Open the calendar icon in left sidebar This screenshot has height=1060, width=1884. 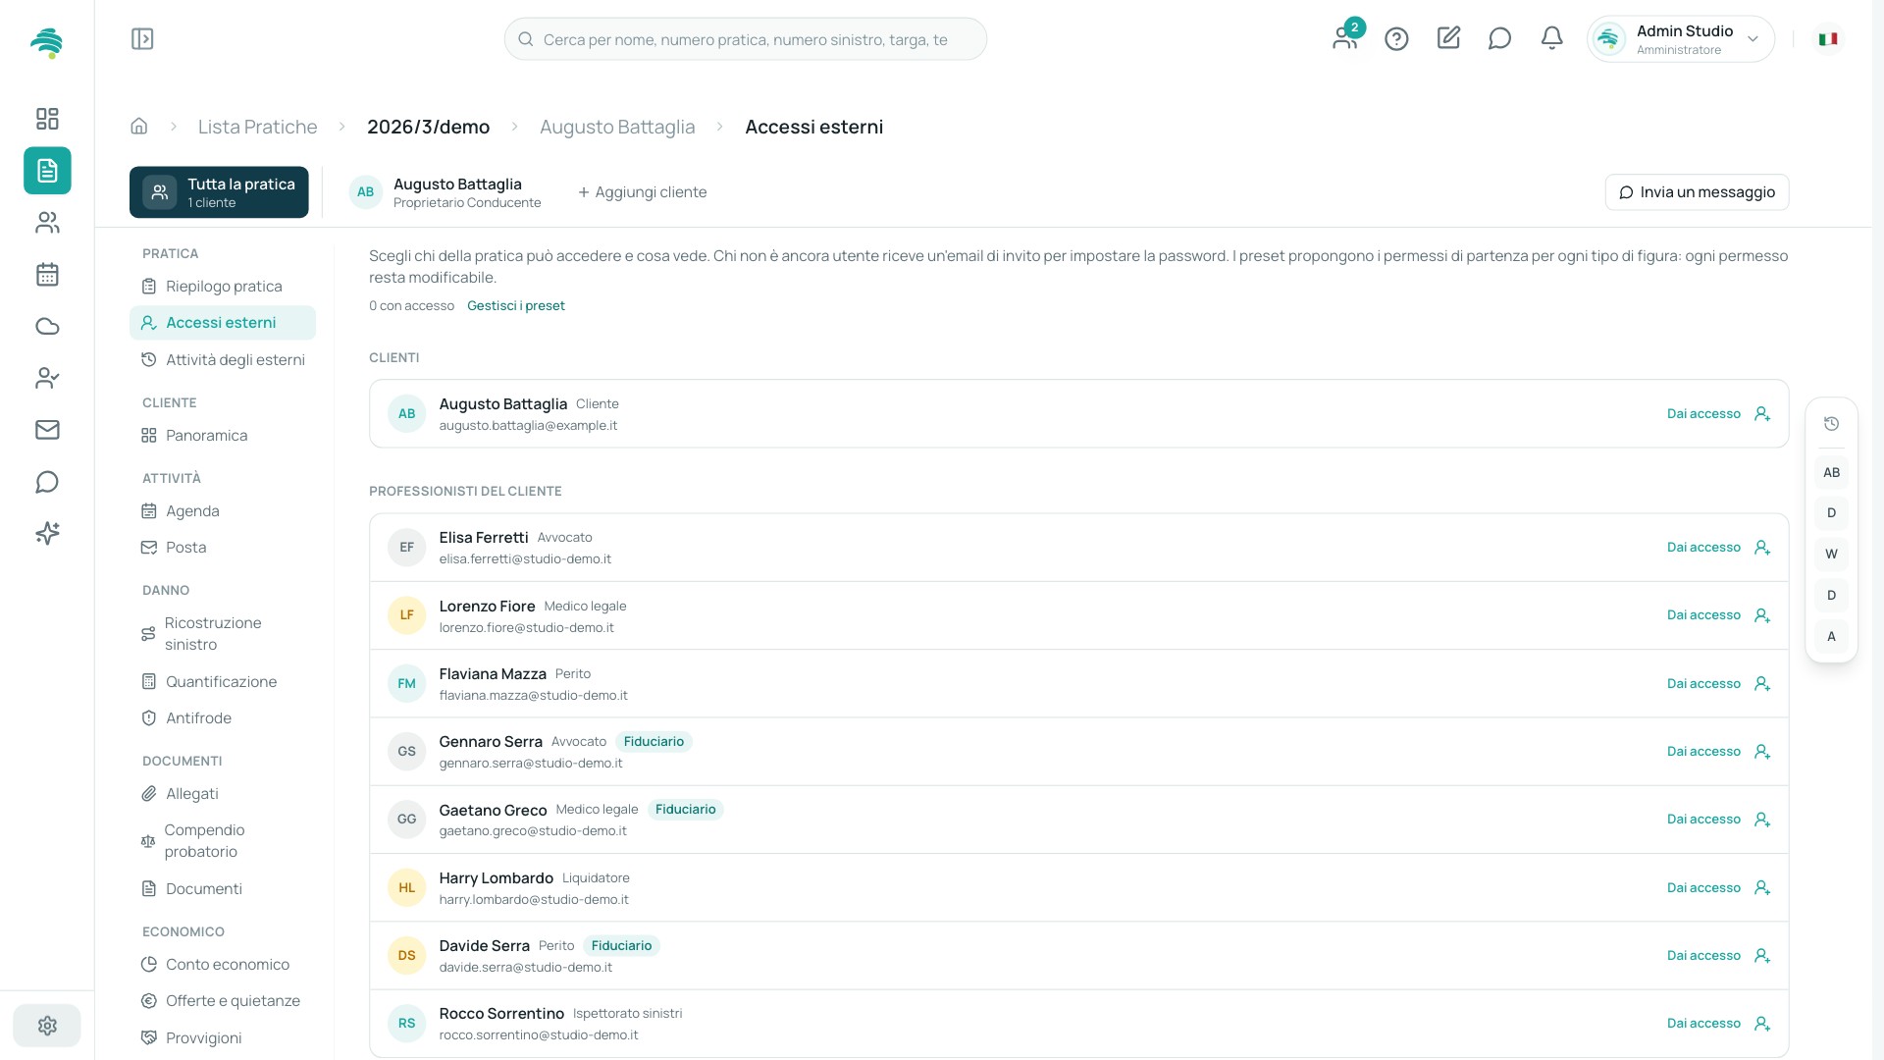[x=47, y=275]
